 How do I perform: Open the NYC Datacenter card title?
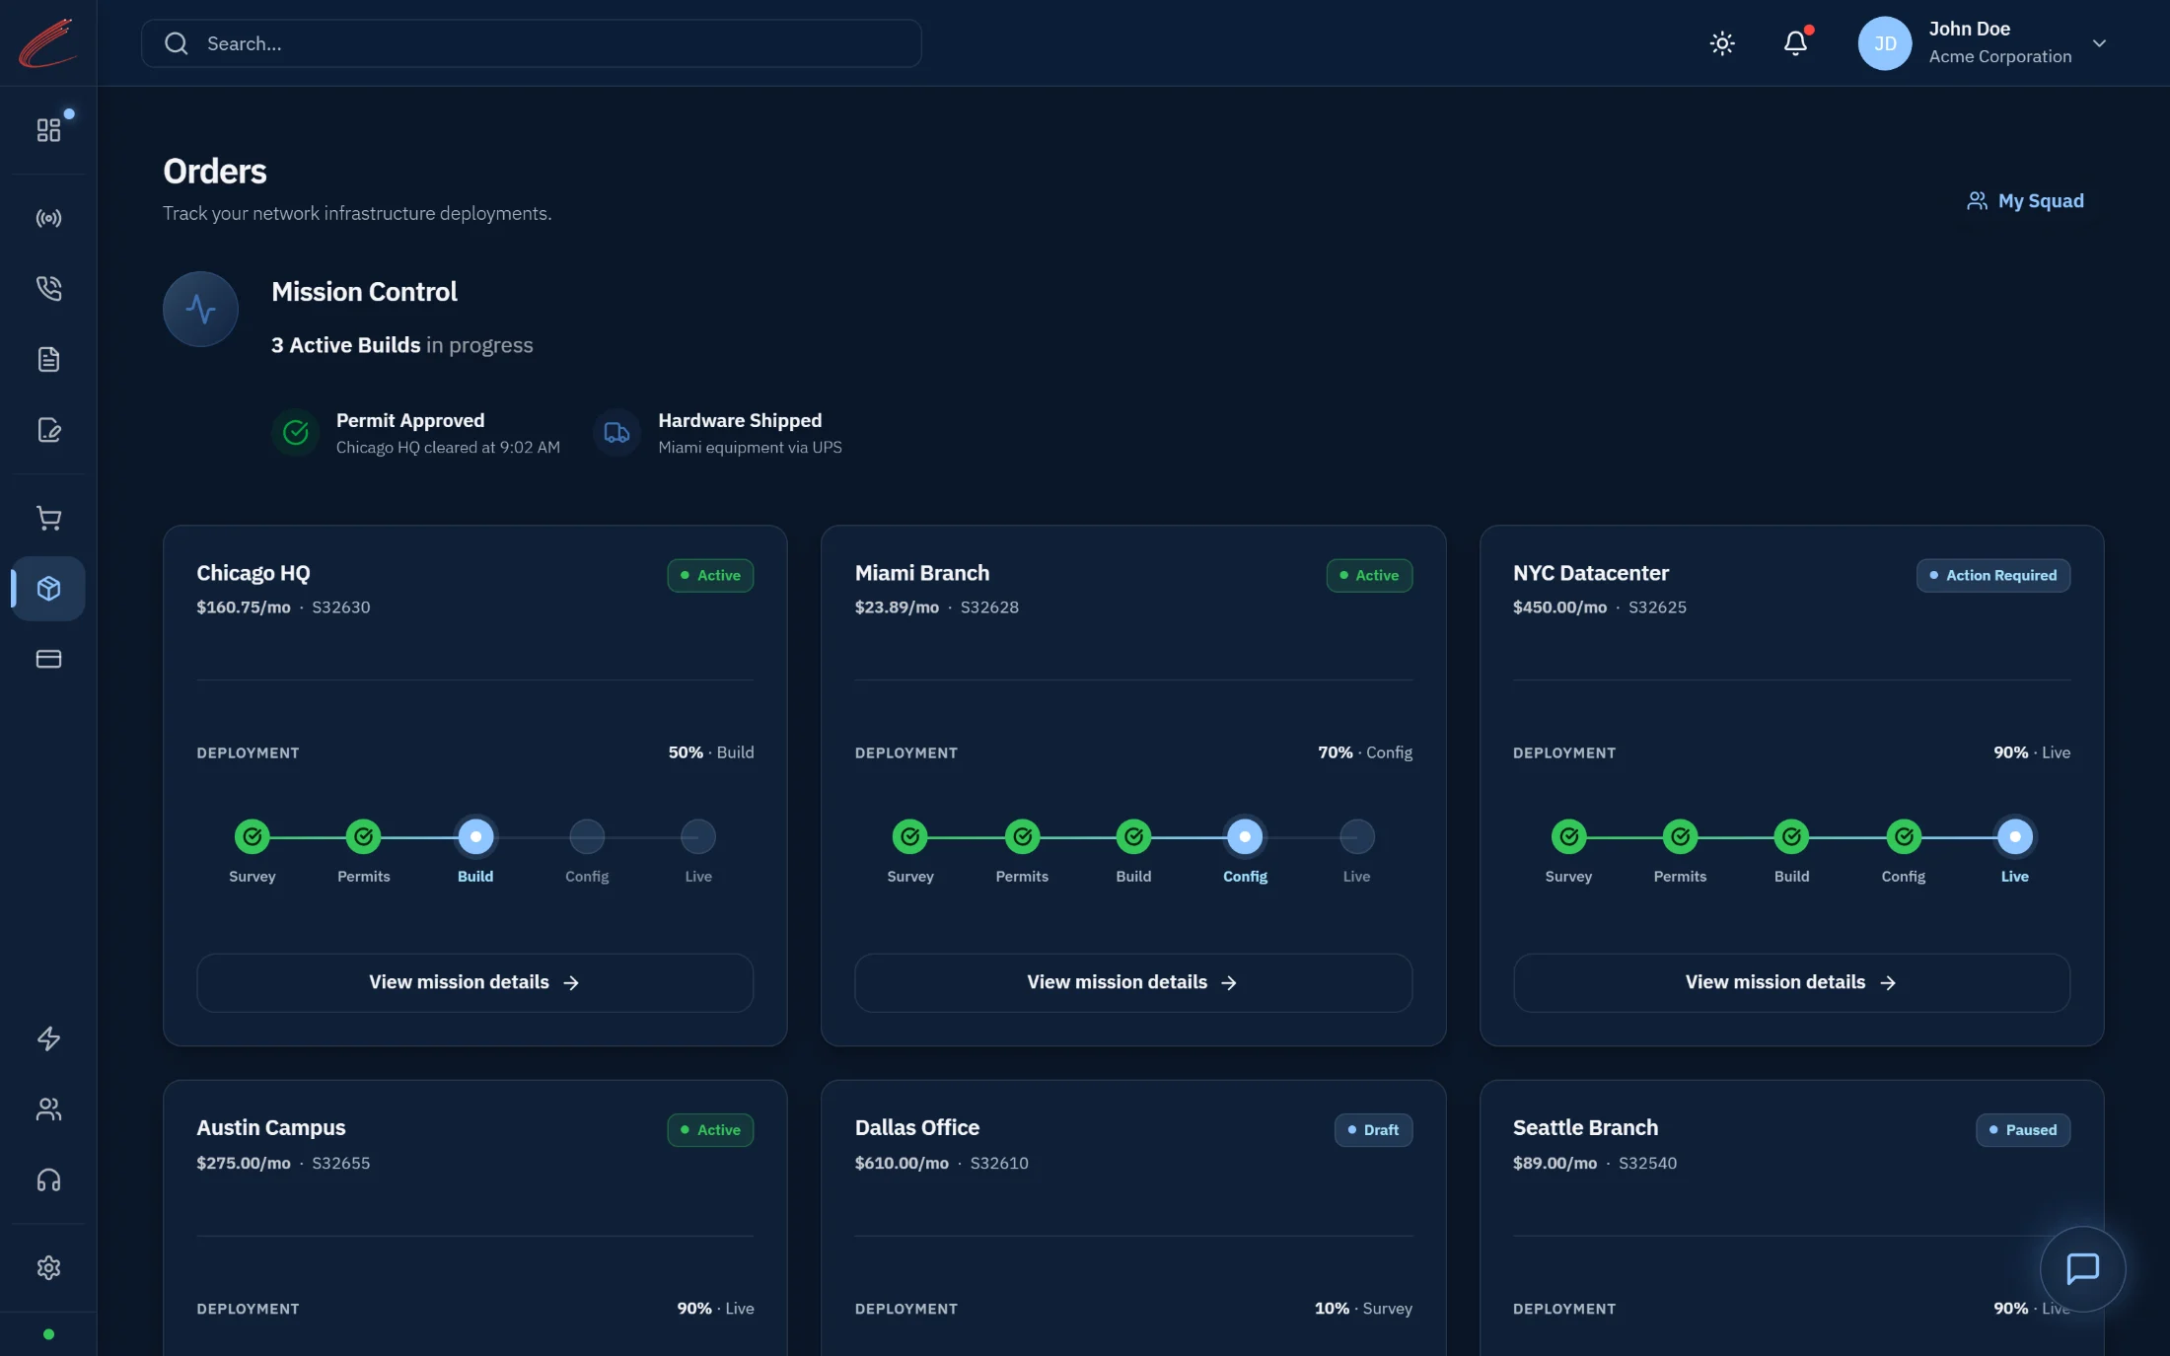[x=1591, y=574]
